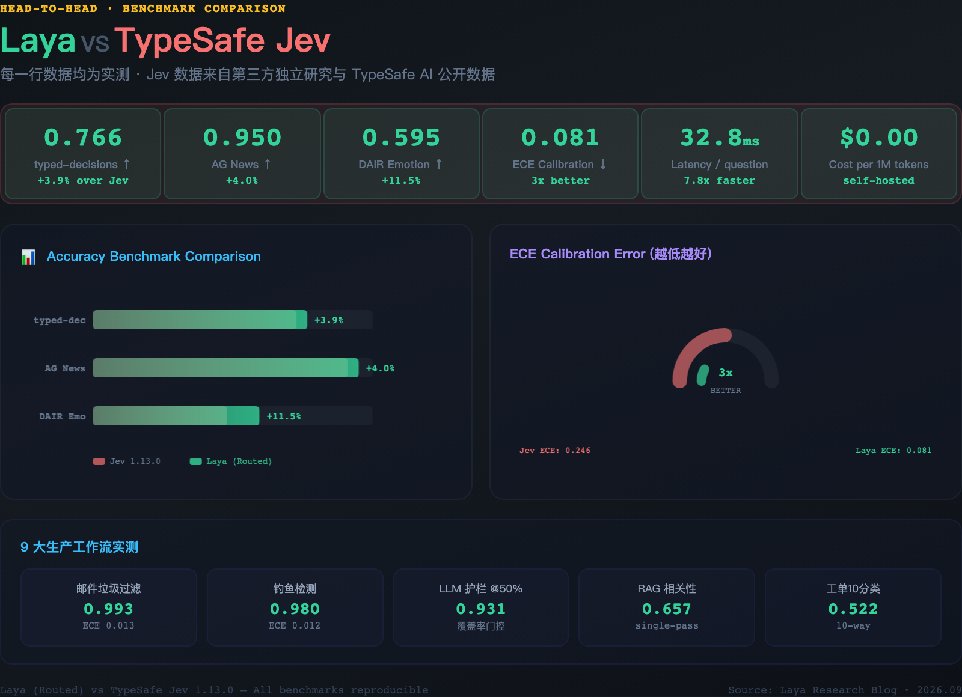
Task: Click the red Jev 1.13.0 legend swatch
Action: pyautogui.click(x=99, y=461)
